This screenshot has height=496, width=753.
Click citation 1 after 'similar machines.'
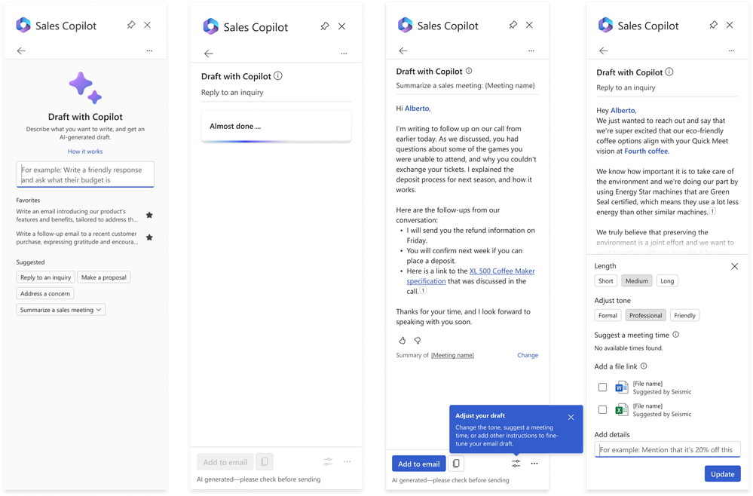tap(712, 211)
